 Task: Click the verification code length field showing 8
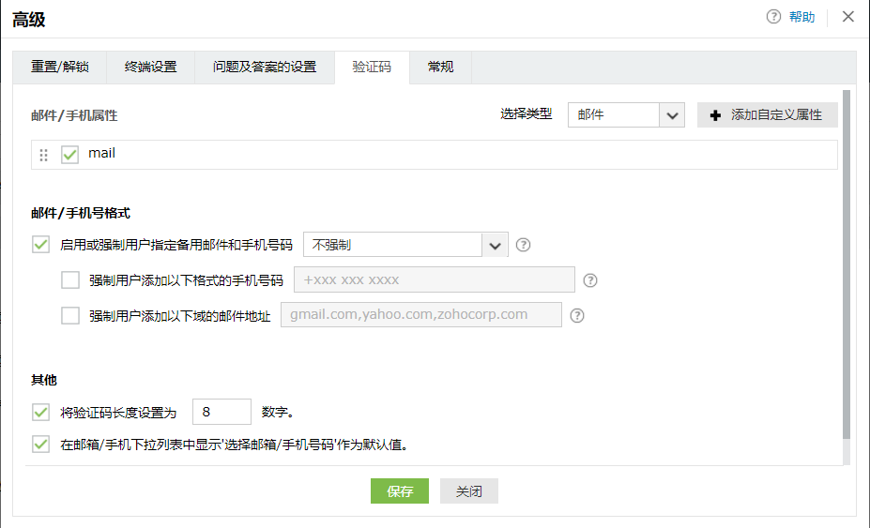pyautogui.click(x=221, y=412)
